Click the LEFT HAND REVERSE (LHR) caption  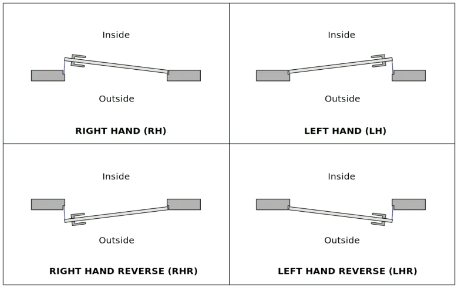[347, 271]
